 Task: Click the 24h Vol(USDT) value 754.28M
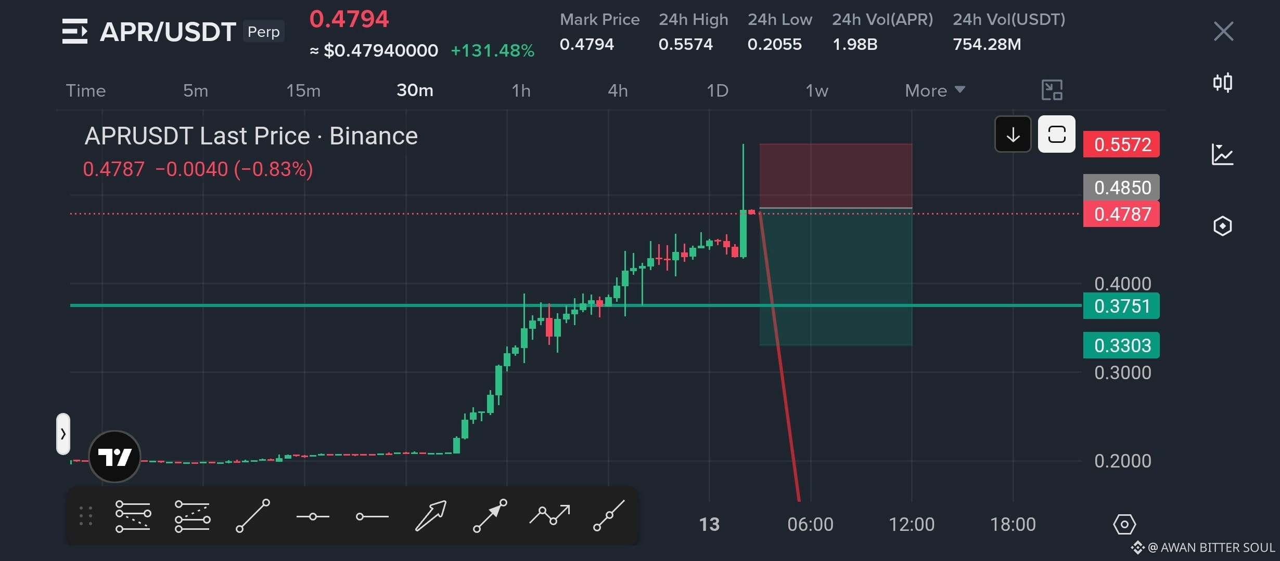(x=987, y=44)
